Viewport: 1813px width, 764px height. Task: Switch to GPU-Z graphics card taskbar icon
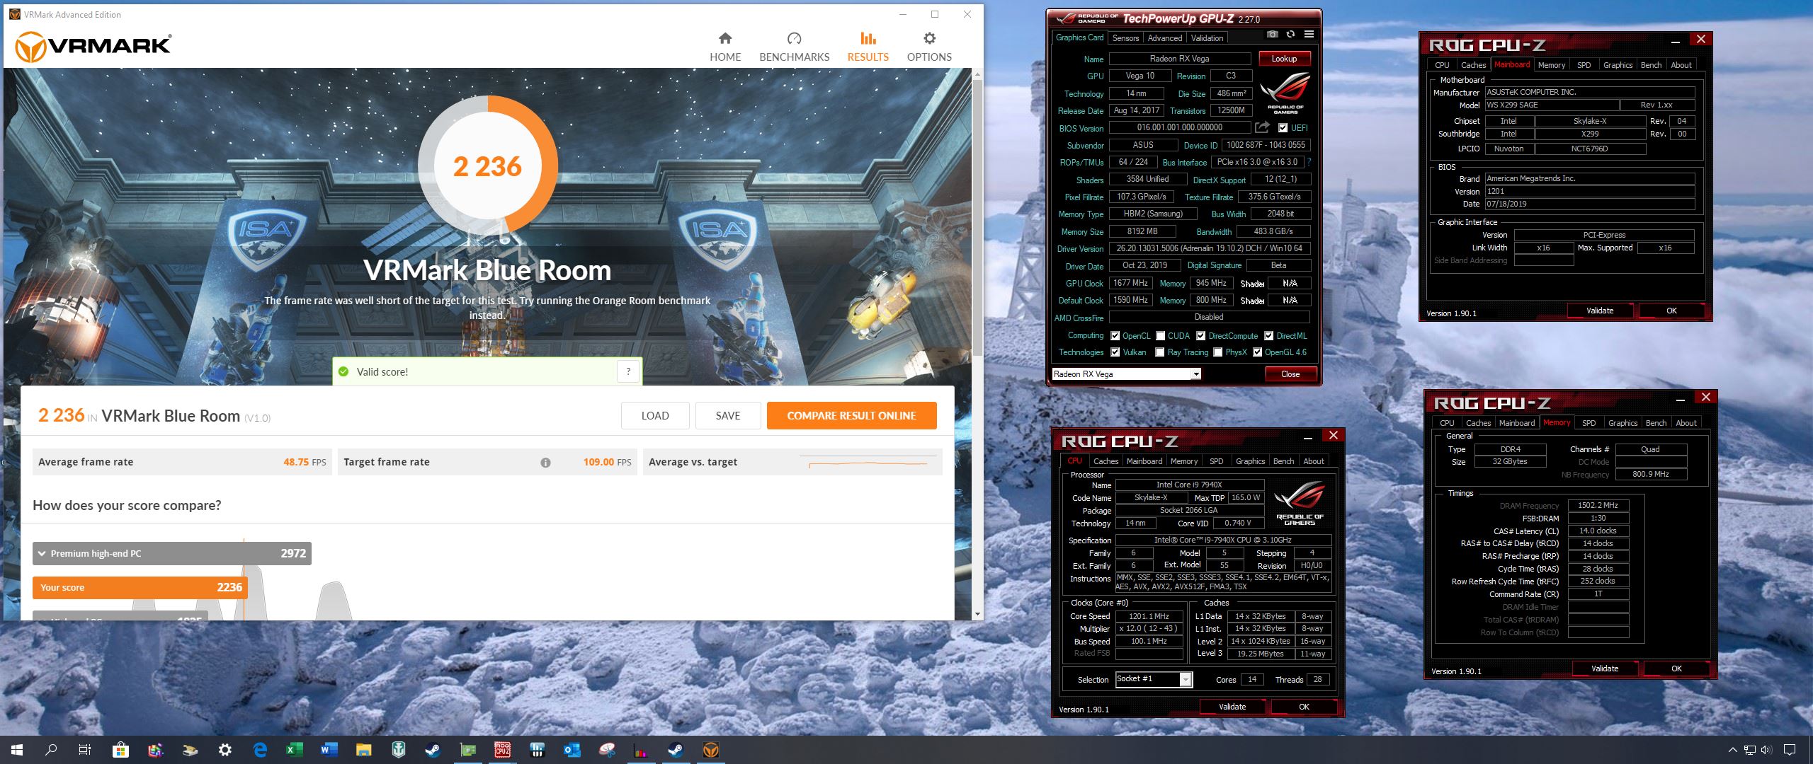(467, 750)
